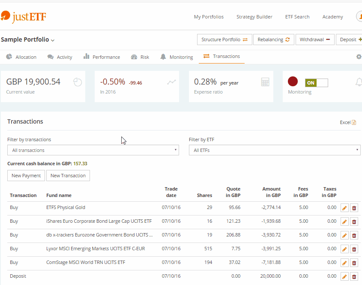Click the monitoring bell icon
The height and width of the screenshot is (285, 362).
click(359, 82)
